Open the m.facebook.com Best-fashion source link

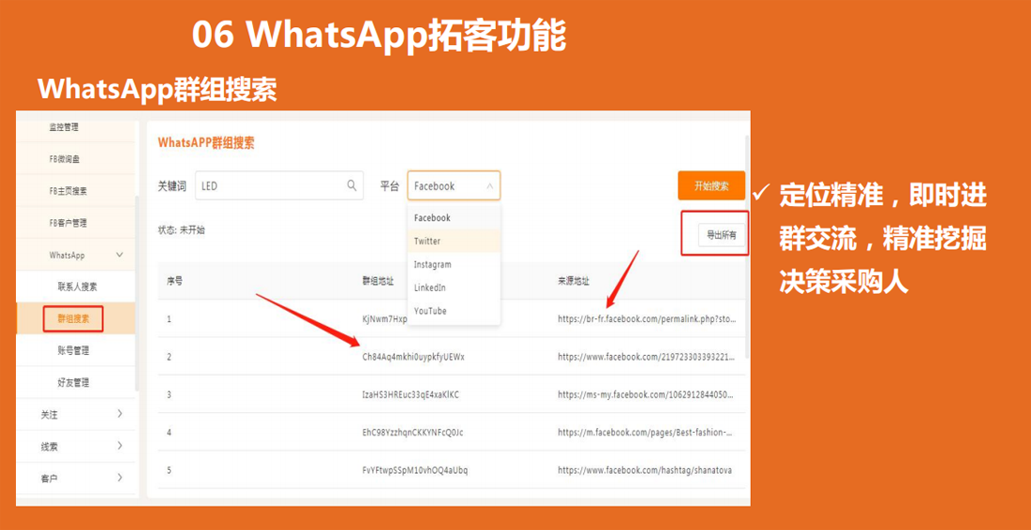tap(645, 433)
